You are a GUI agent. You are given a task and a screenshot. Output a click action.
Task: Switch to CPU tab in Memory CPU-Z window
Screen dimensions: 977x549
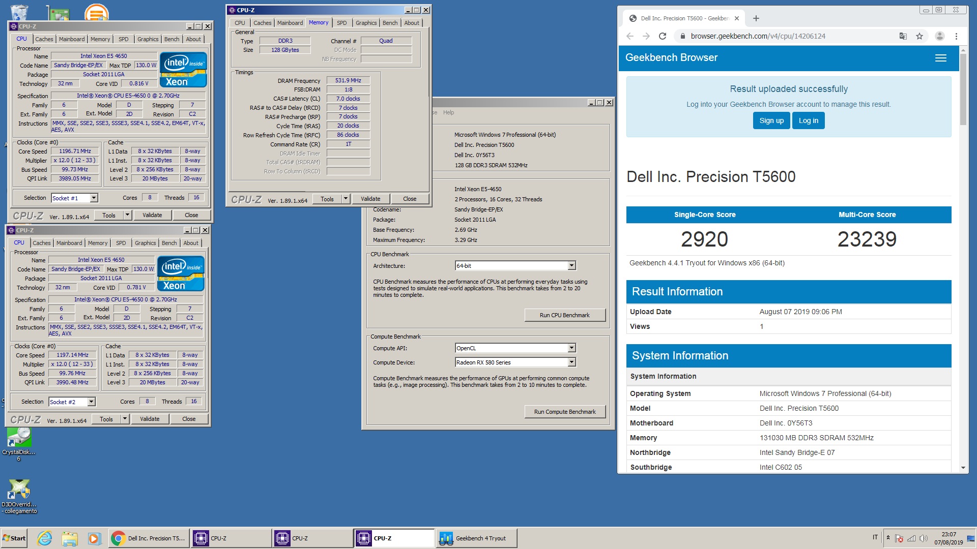click(240, 23)
